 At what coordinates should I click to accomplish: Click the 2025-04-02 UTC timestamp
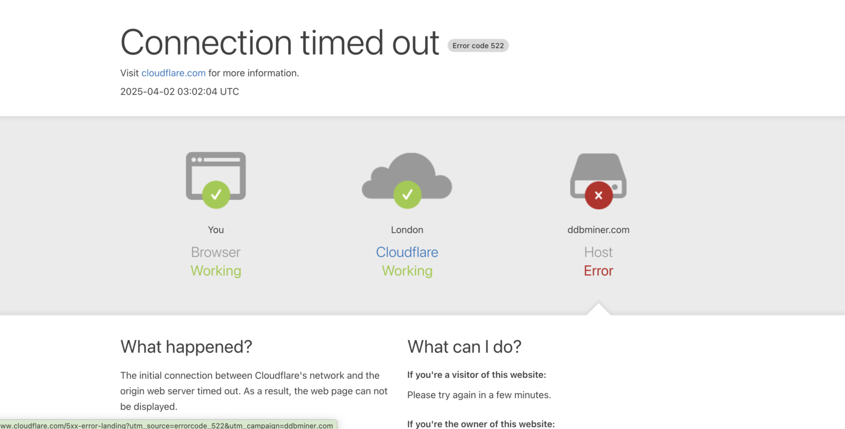[180, 91]
